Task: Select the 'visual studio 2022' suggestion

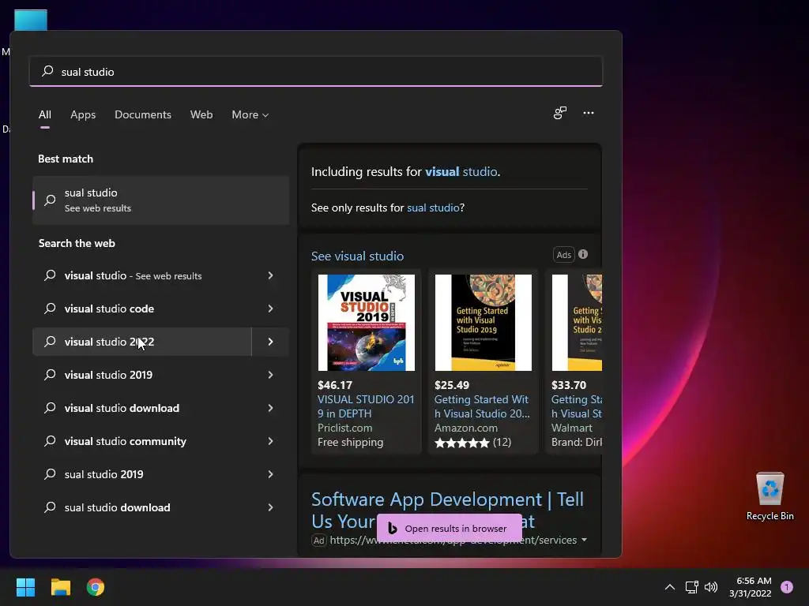Action: 142,342
